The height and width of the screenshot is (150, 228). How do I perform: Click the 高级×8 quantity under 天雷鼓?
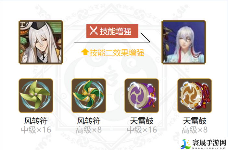click(x=195, y=130)
